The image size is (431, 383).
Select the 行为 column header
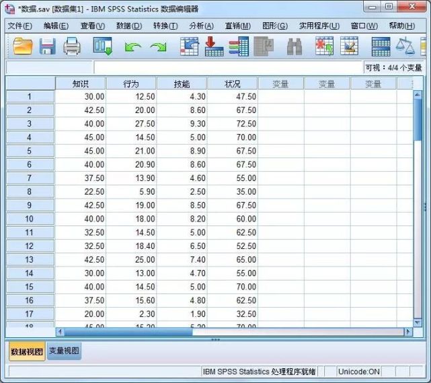pos(131,83)
